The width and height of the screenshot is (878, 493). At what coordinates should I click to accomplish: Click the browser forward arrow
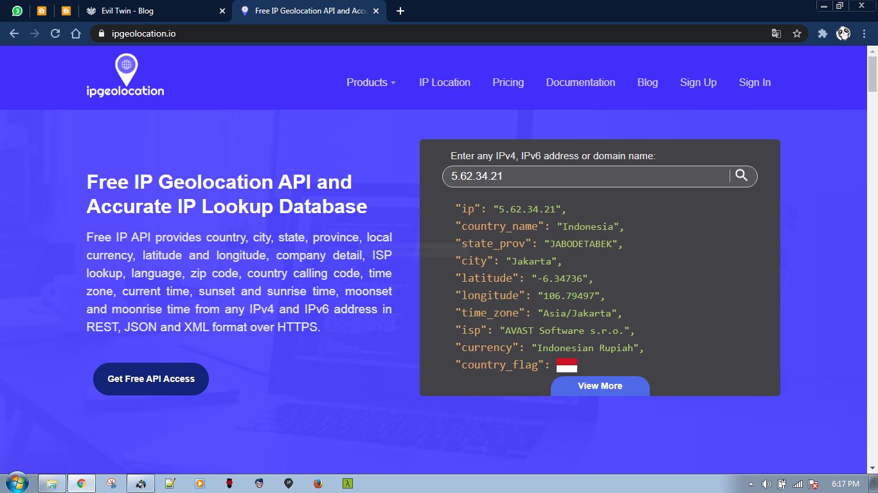pos(35,33)
